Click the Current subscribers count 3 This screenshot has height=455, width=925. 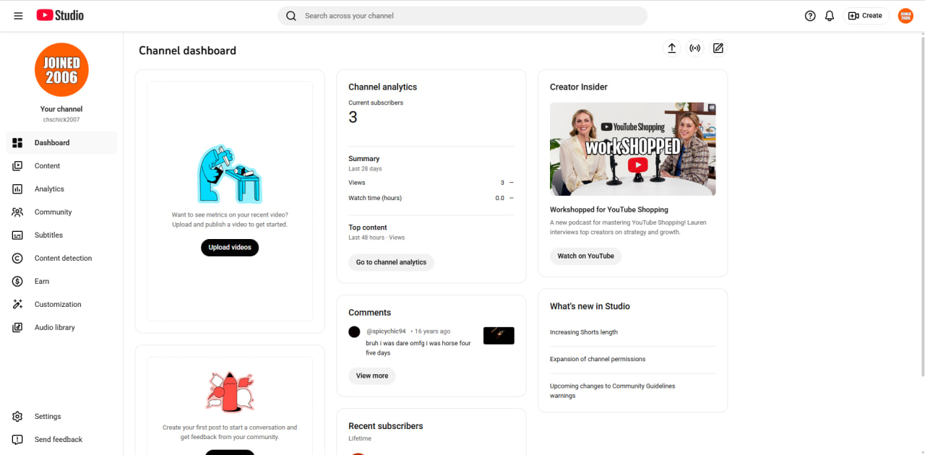click(353, 118)
